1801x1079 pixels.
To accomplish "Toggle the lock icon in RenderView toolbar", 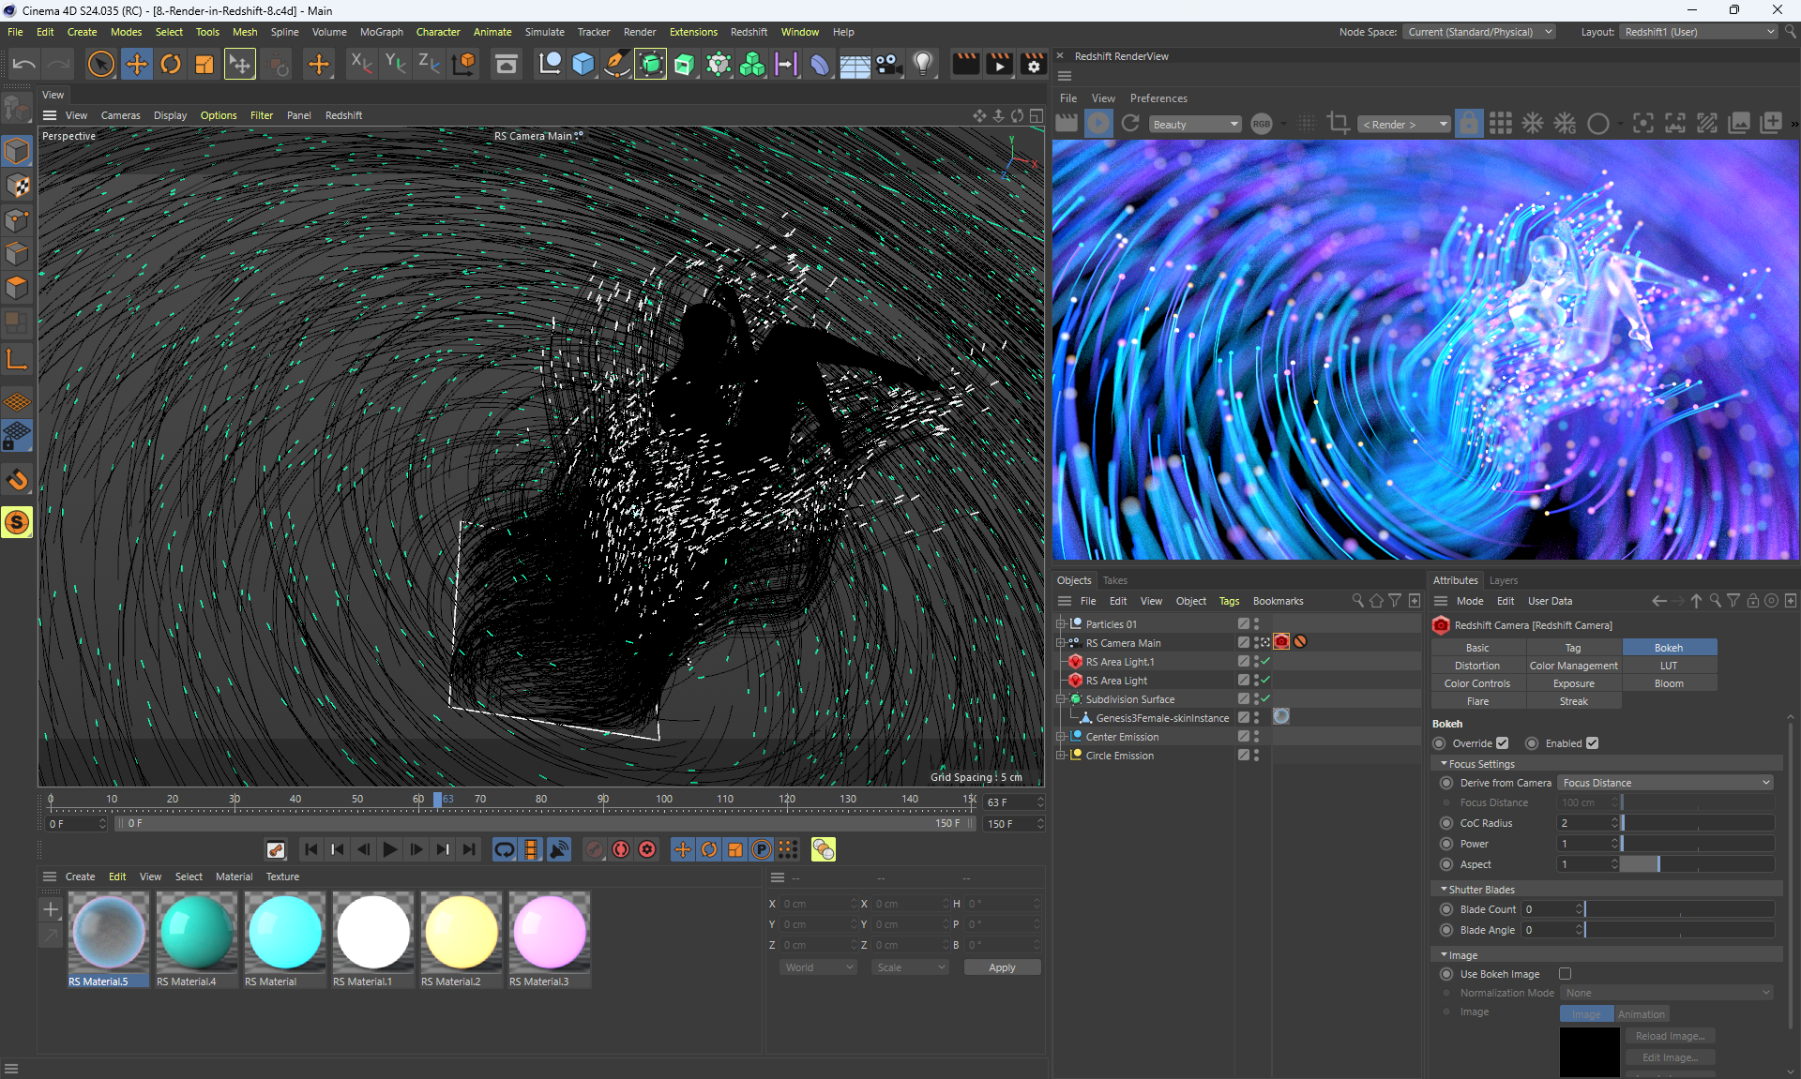I will (x=1469, y=124).
